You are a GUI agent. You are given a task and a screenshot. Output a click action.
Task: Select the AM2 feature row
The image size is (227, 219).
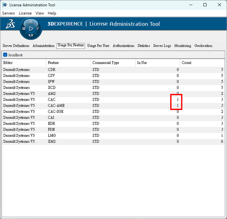click(113, 93)
